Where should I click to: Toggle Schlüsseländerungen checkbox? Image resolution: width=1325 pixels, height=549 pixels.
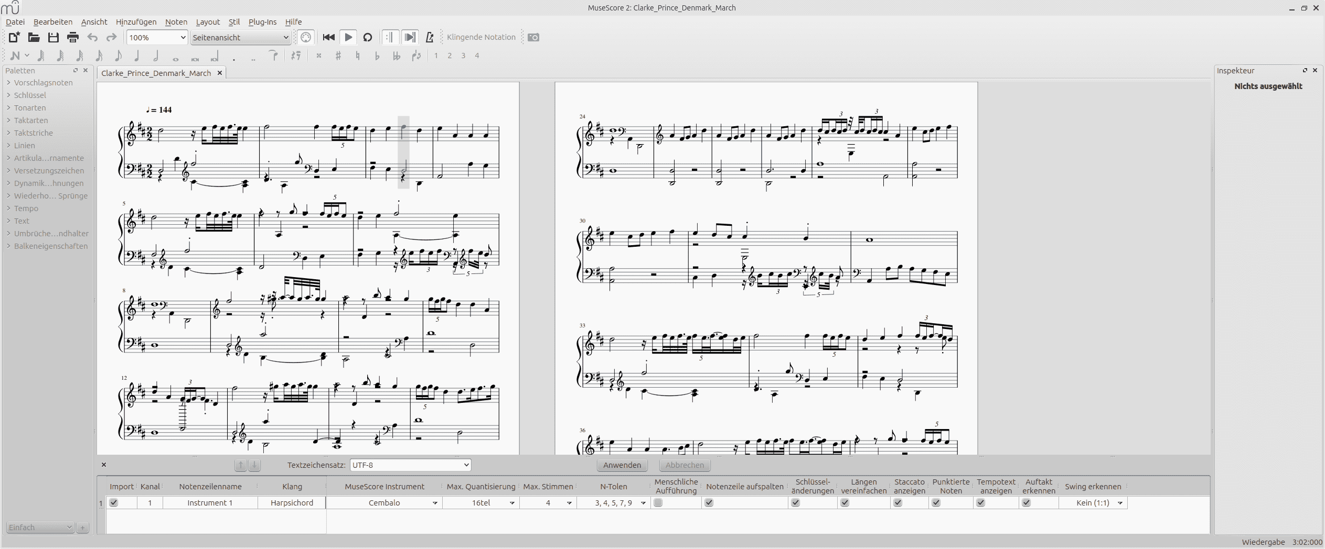(796, 502)
